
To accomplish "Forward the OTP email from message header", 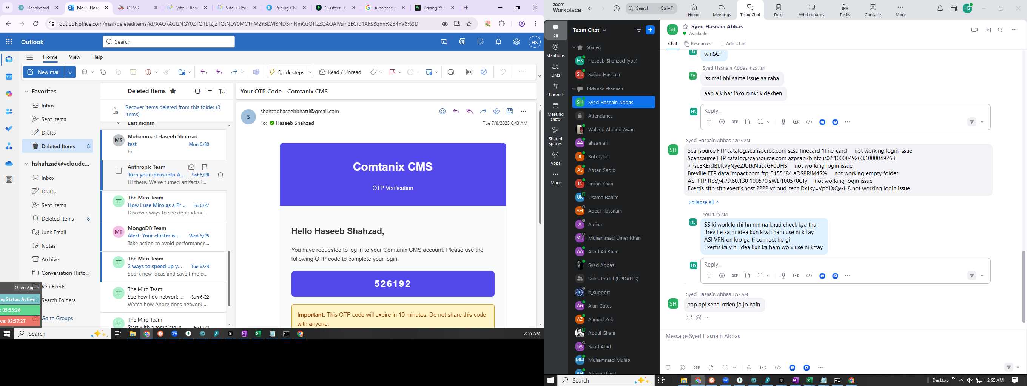I will click(x=483, y=112).
